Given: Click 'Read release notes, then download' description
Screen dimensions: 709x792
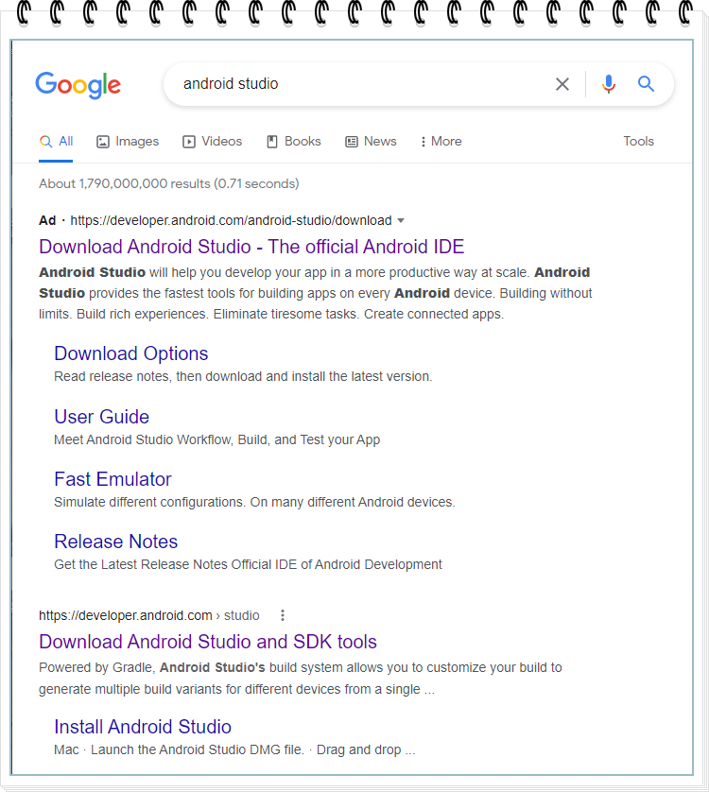Looking at the screenshot, I should [x=243, y=377].
